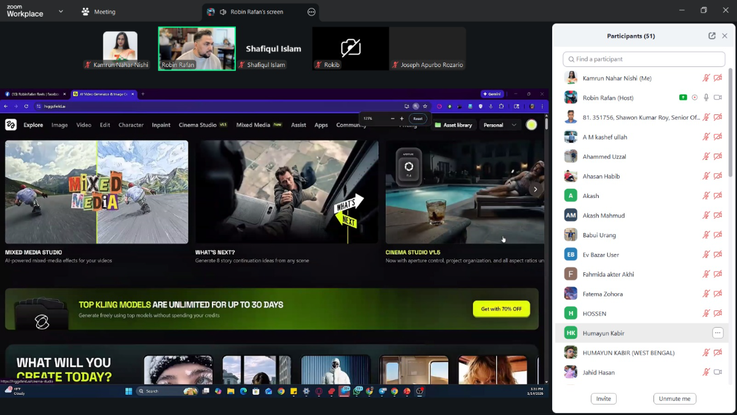Viewport: 737px width, 415px height.
Task: Click the microphone icon in Robin Rafan's row
Action: pos(706,98)
